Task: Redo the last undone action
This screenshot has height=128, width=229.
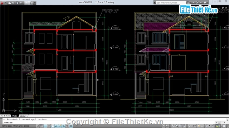Action: click(26, 3)
